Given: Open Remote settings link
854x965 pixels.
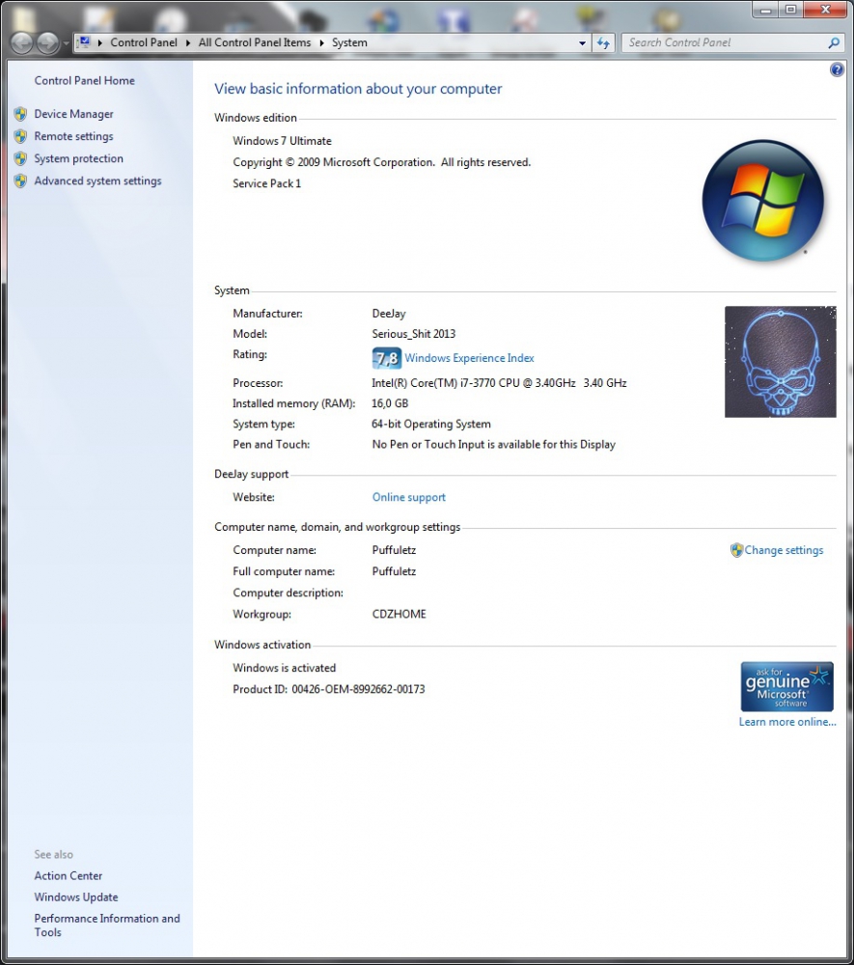Looking at the screenshot, I should [x=74, y=136].
